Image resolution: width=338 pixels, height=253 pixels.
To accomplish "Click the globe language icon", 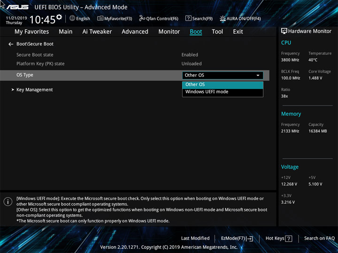I will point(72,18).
